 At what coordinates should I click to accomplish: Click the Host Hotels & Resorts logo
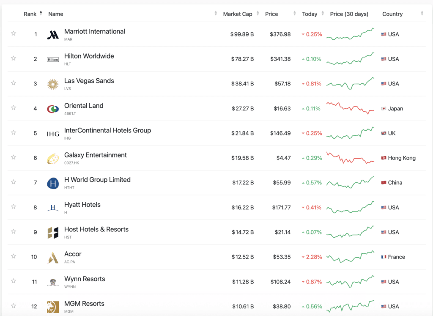click(53, 233)
